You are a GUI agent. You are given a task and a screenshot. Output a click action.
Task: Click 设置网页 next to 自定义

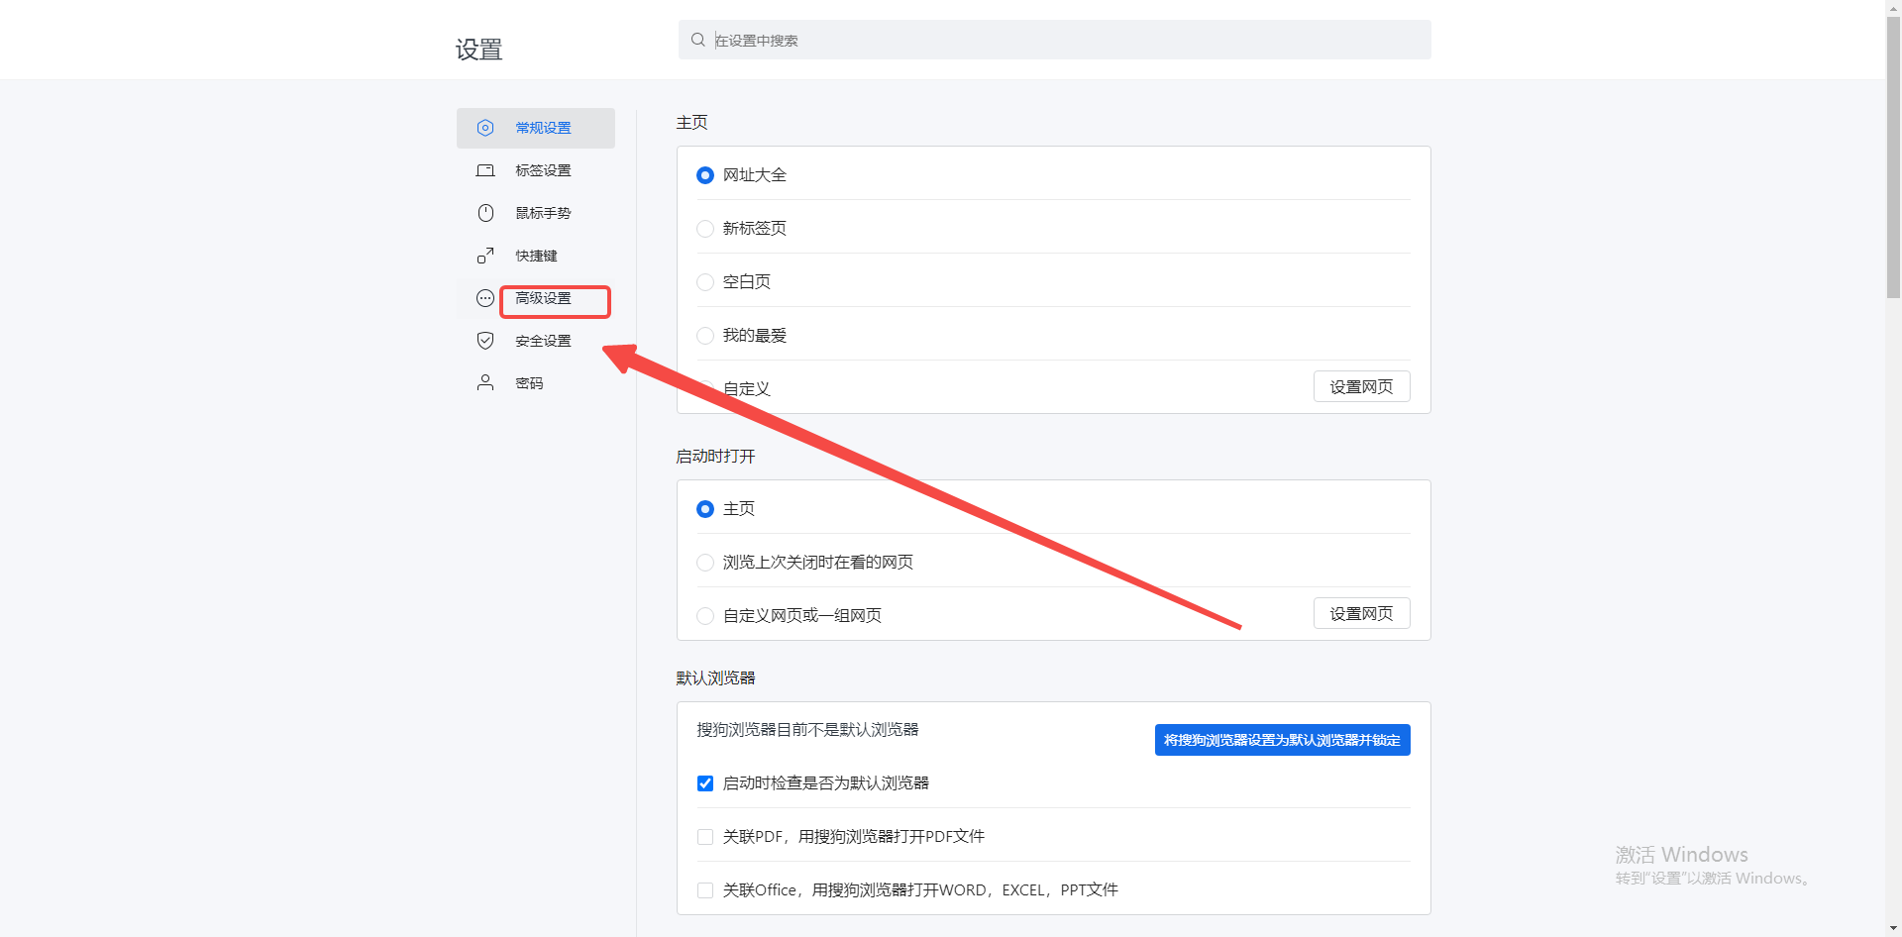pyautogui.click(x=1360, y=386)
